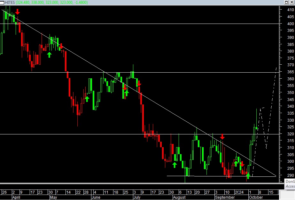Click the 290 price axis label
Screen dimensions: 295x200
291,175
